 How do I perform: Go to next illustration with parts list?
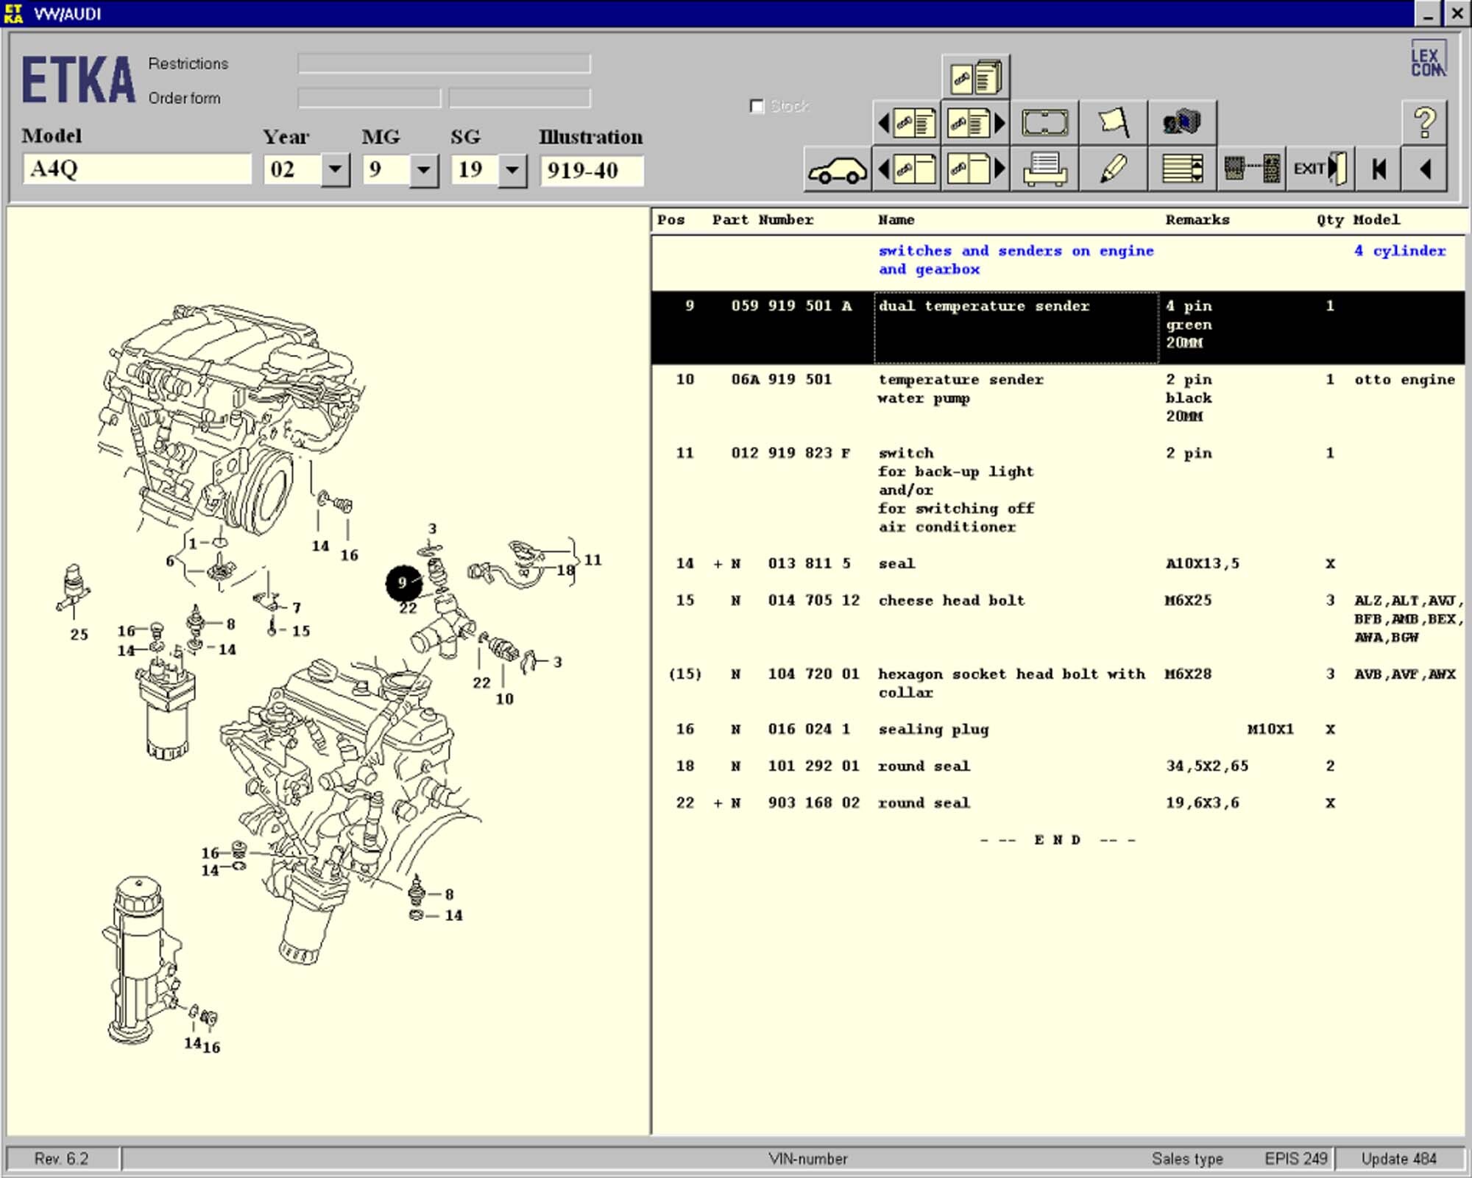[x=976, y=123]
